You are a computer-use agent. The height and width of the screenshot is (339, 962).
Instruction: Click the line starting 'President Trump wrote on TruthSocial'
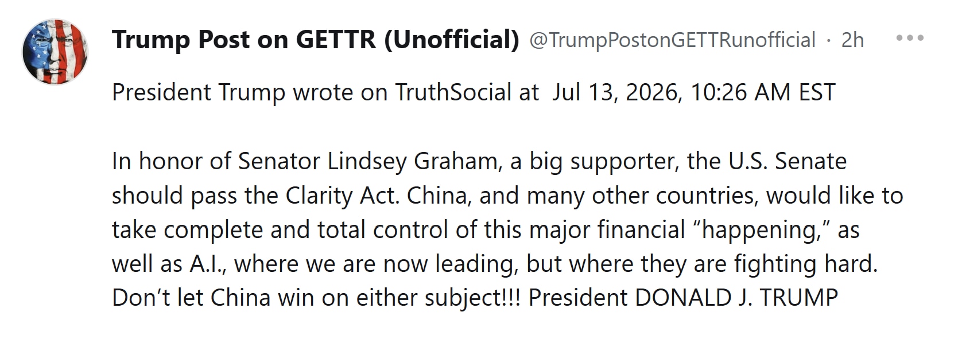(x=474, y=92)
